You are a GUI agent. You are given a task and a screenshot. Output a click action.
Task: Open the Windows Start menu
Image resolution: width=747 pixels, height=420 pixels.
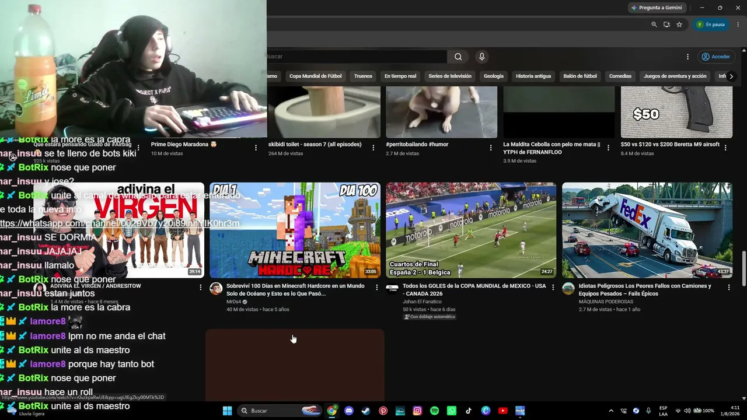click(x=227, y=411)
